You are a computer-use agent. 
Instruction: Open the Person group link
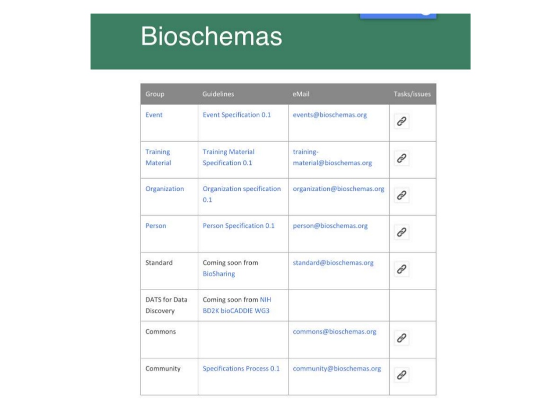coord(156,226)
